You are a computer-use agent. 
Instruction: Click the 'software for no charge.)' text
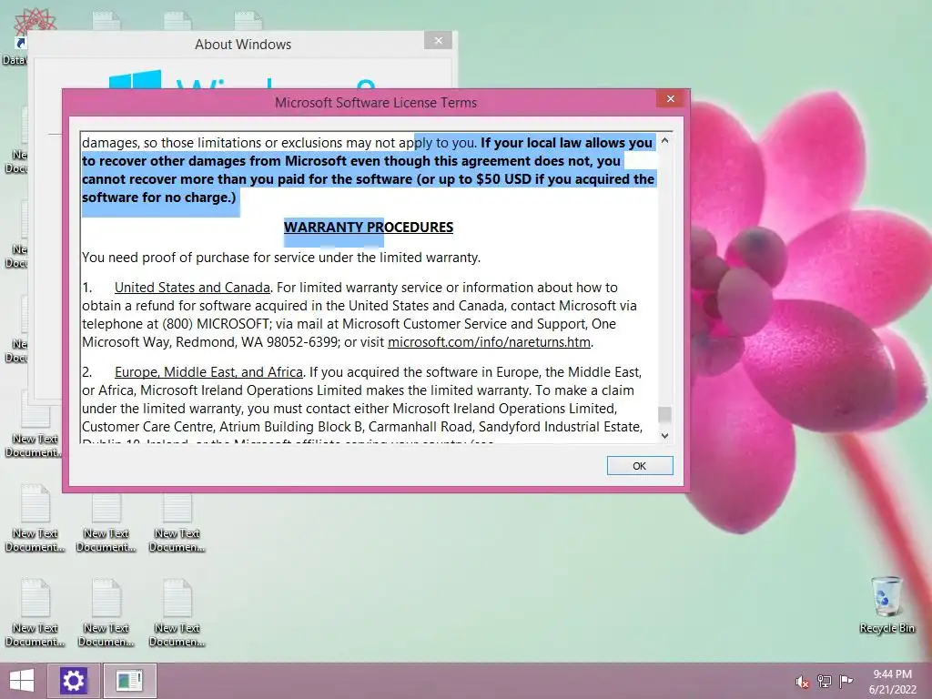click(x=158, y=198)
